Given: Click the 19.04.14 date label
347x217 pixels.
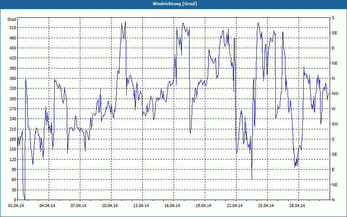Looking at the screenshot, I should (x=203, y=206).
